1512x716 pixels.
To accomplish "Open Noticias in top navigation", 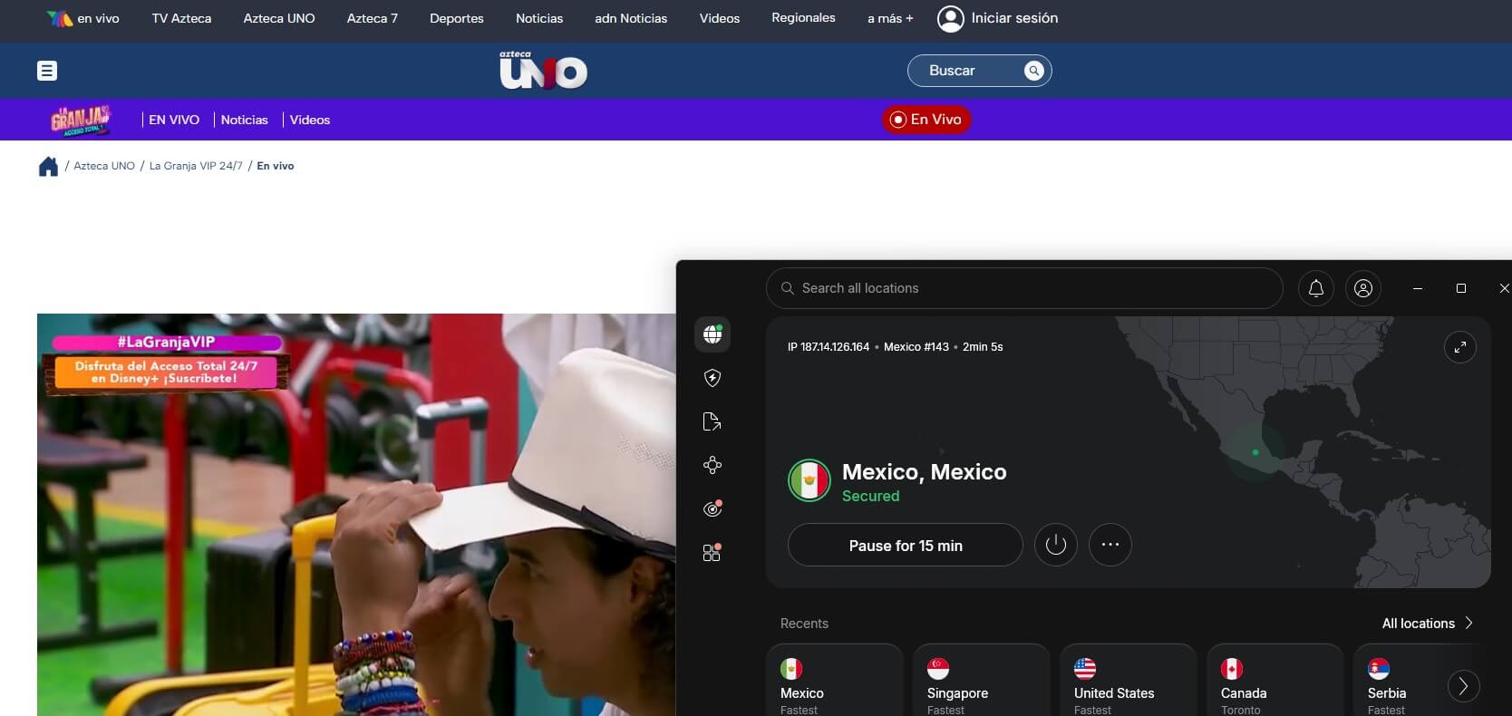I will pos(539,18).
